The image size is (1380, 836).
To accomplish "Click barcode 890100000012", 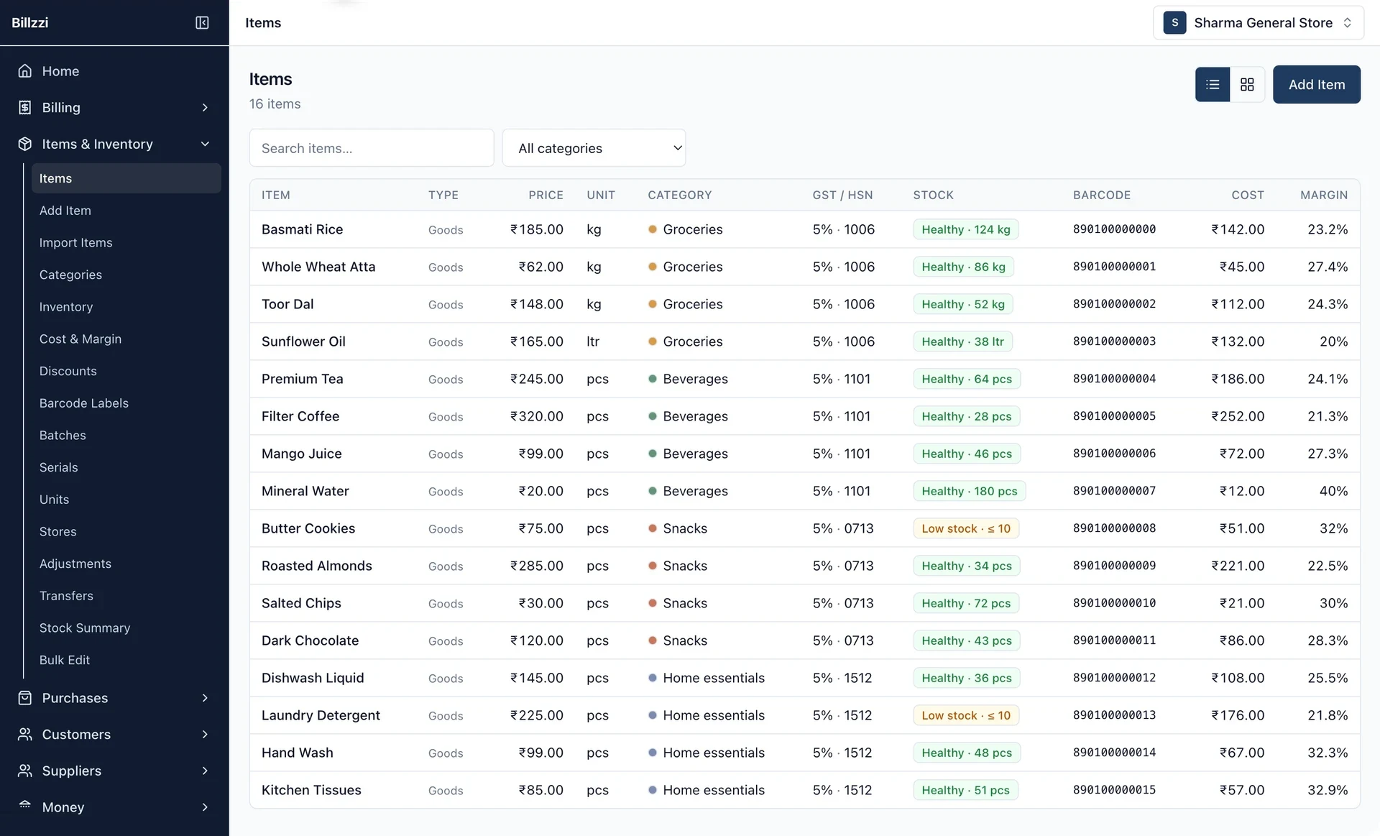I will click(x=1114, y=678).
